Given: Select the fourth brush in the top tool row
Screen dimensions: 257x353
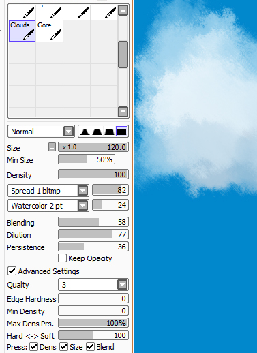Looking at the screenshot, I should [104, 12].
